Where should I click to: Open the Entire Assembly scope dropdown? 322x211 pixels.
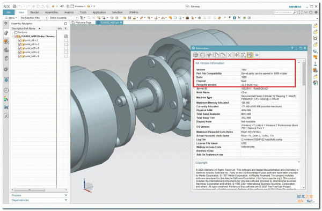pyautogui.click(x=64, y=18)
